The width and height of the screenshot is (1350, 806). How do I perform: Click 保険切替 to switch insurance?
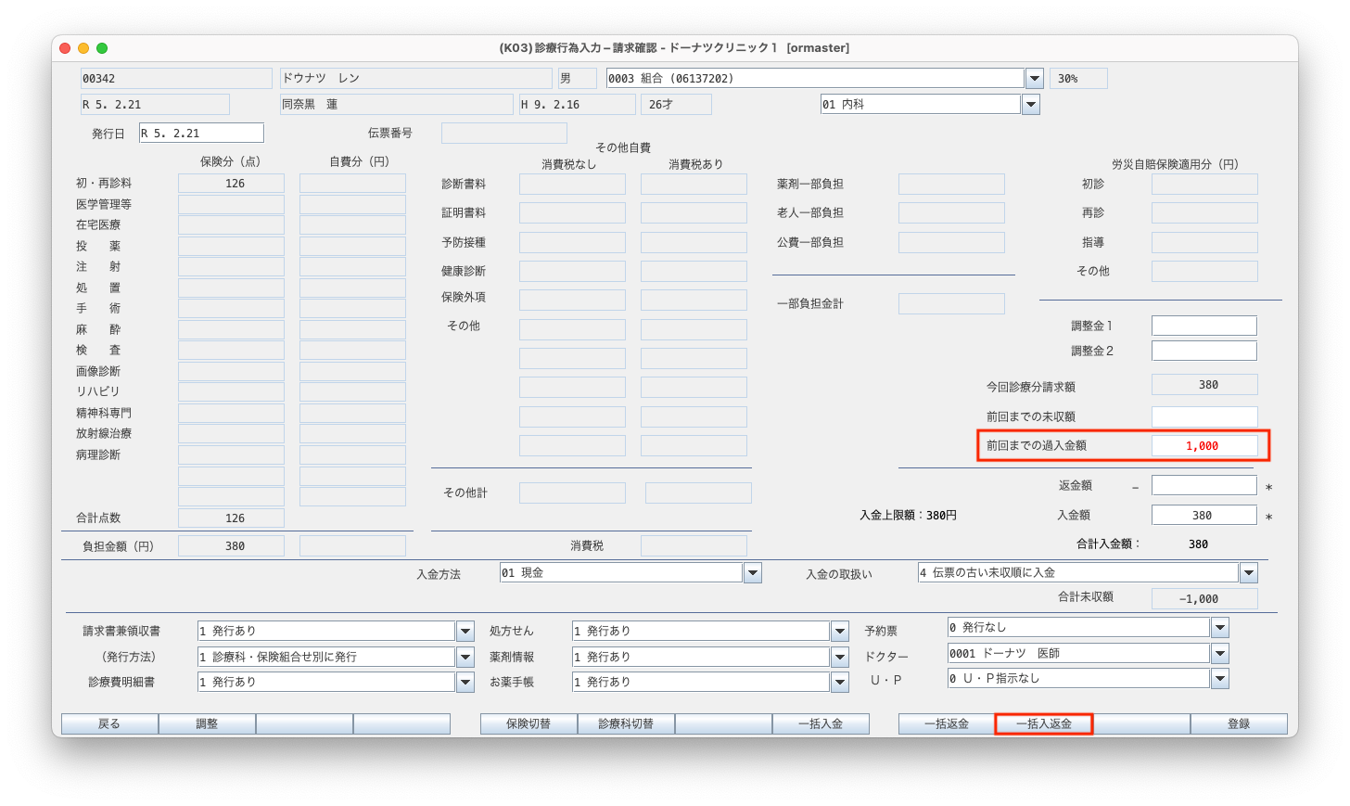tap(529, 723)
